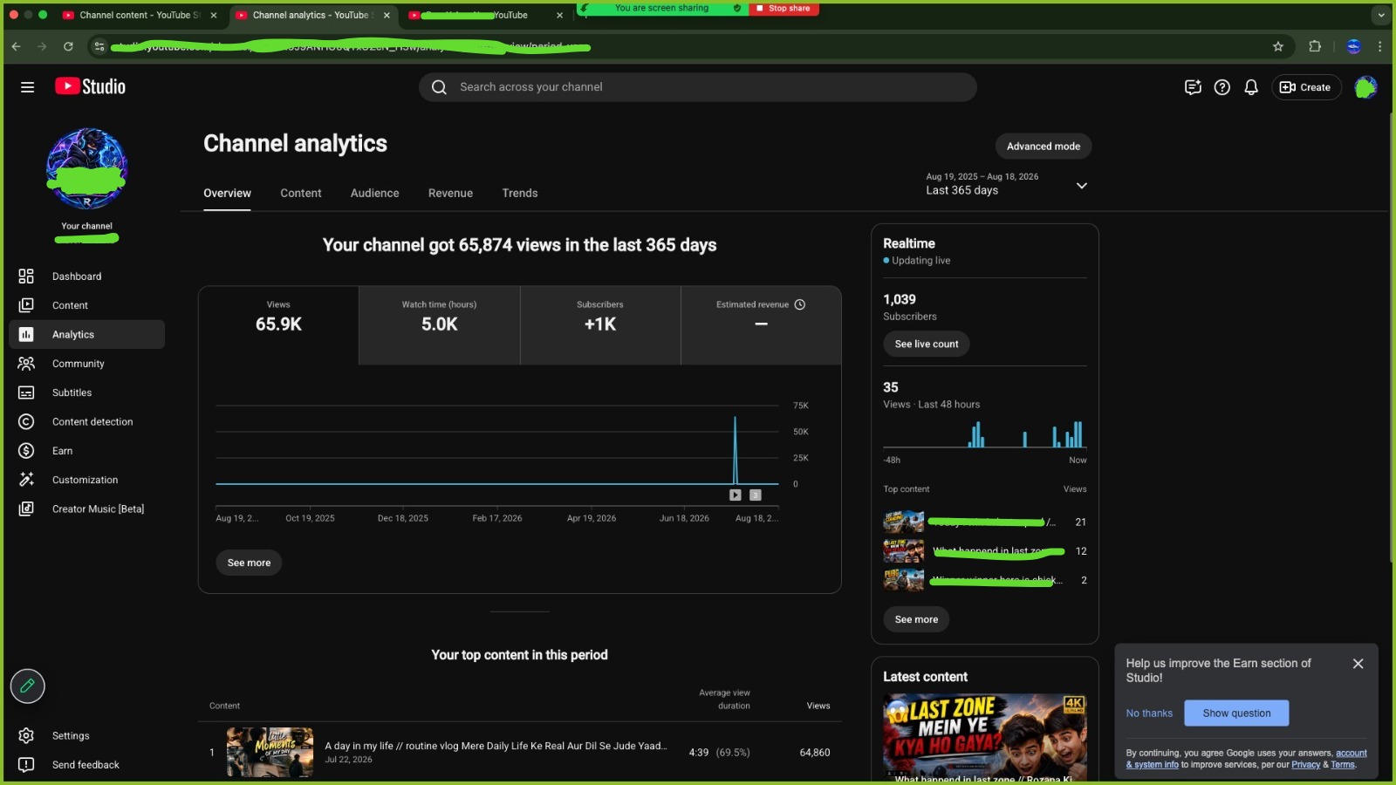1396x785 pixels.
Task: Click Stop share in the sharing bar
Action: 784,9
